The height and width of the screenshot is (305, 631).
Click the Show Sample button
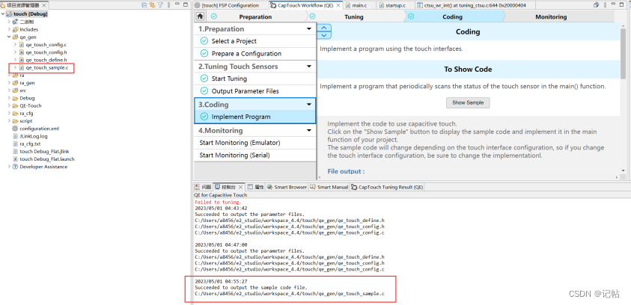click(x=468, y=102)
